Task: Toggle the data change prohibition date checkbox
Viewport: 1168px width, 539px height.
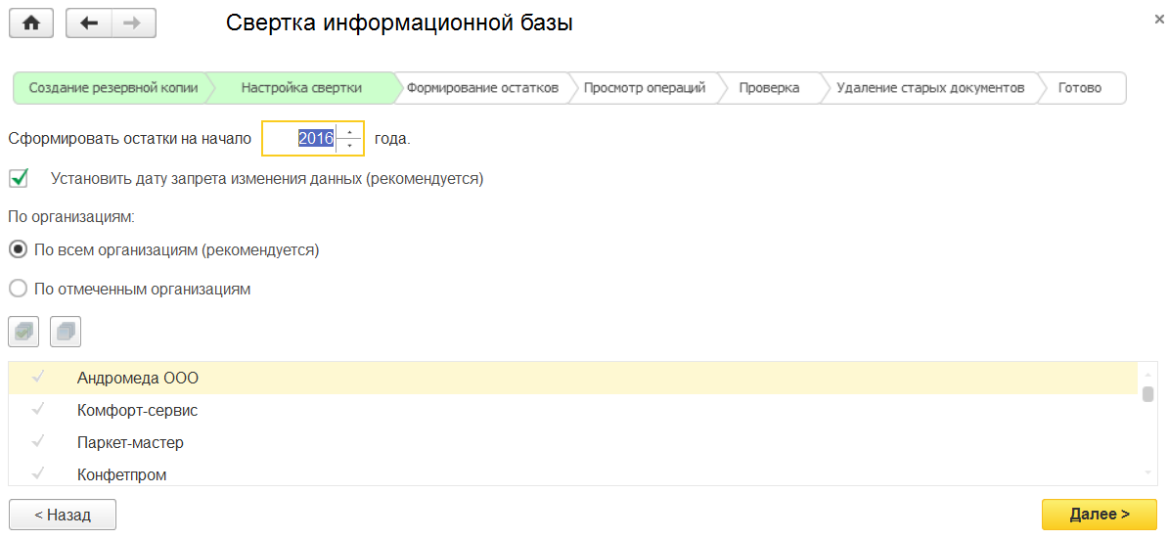Action: point(19,179)
